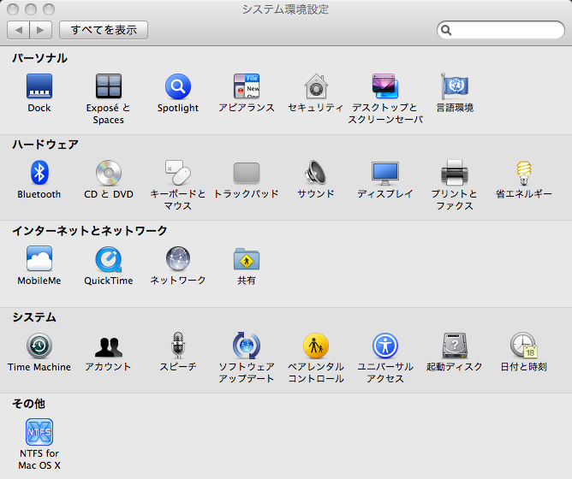Viewport: 572px width, 479px height.
Task: Click the magnifying glass in search field
Action: [x=446, y=30]
